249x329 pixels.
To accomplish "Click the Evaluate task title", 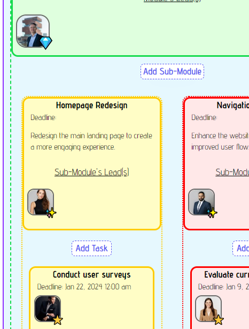I will coord(227,275).
